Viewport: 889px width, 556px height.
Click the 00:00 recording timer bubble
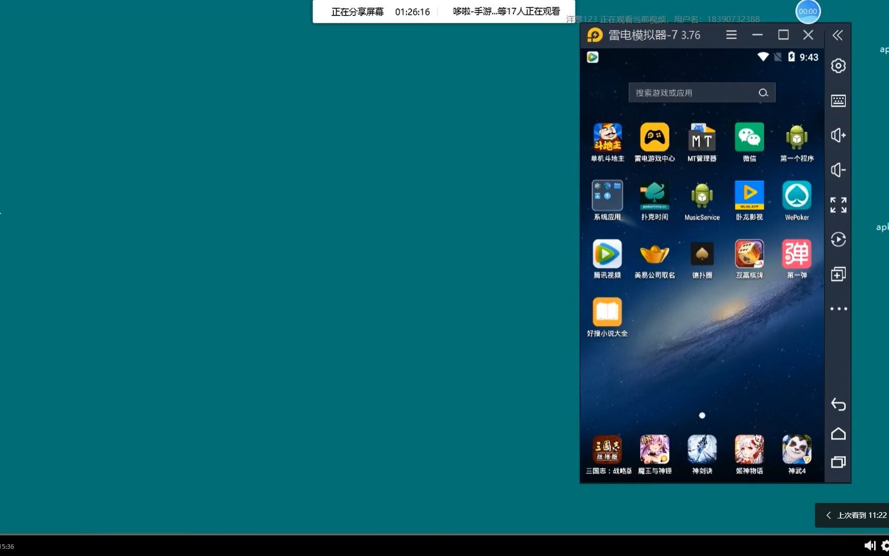pyautogui.click(x=808, y=11)
